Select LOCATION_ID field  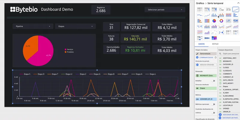[228, 105]
